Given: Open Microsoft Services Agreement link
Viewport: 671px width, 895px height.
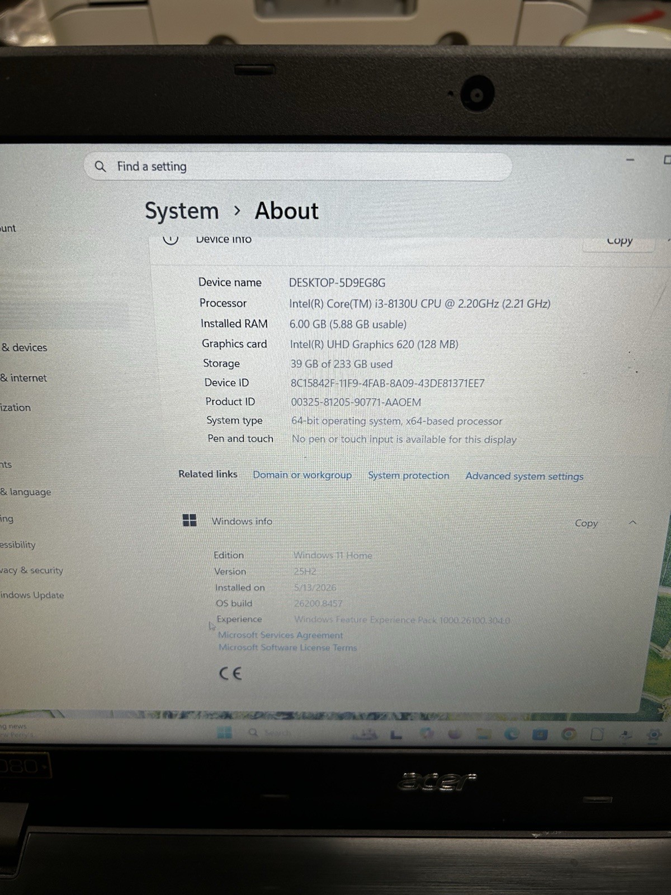Looking at the screenshot, I should (280, 635).
